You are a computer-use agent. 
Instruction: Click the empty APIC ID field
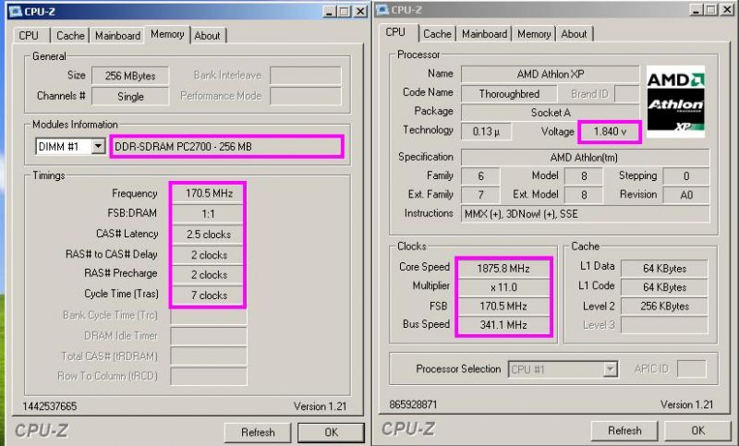tap(691, 368)
